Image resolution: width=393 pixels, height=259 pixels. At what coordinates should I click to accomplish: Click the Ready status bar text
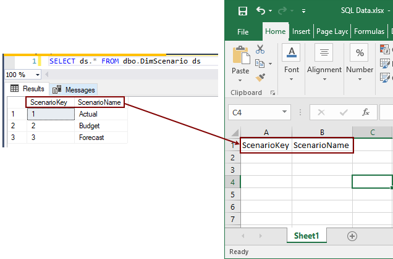point(239,252)
